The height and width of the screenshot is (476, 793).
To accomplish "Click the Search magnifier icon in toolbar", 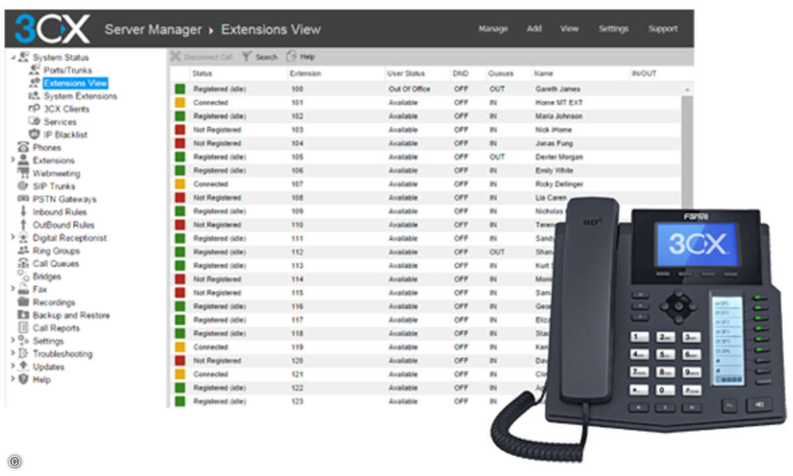I will 246,57.
